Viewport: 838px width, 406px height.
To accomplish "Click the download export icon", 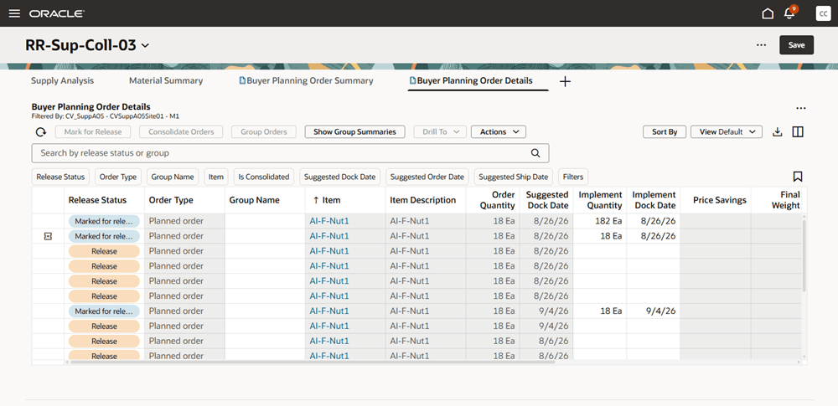I will click(x=778, y=132).
